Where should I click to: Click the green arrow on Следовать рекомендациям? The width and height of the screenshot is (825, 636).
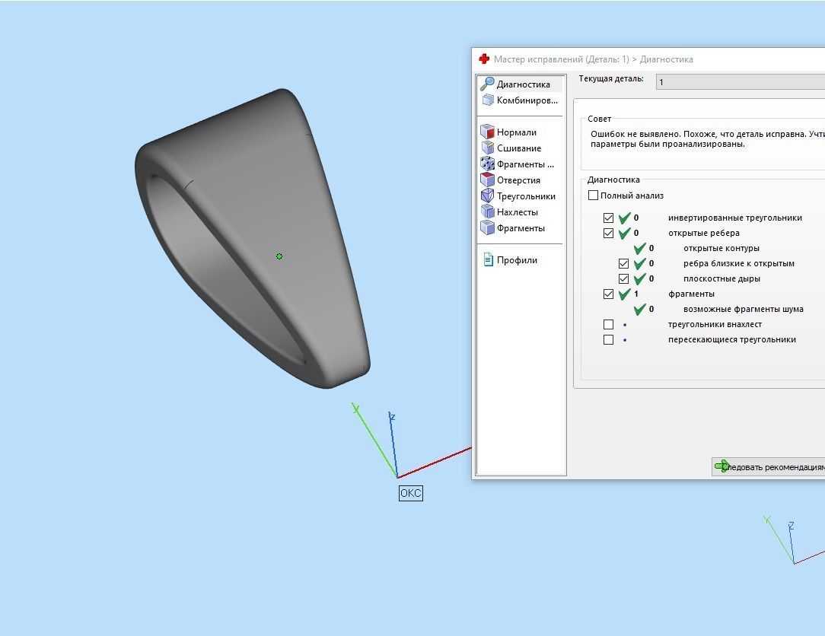[x=721, y=466]
